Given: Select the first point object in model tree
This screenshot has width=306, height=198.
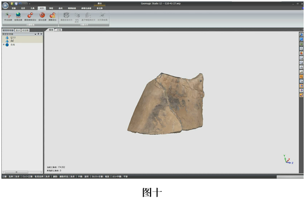Looking at the screenshot, I should [8, 37].
